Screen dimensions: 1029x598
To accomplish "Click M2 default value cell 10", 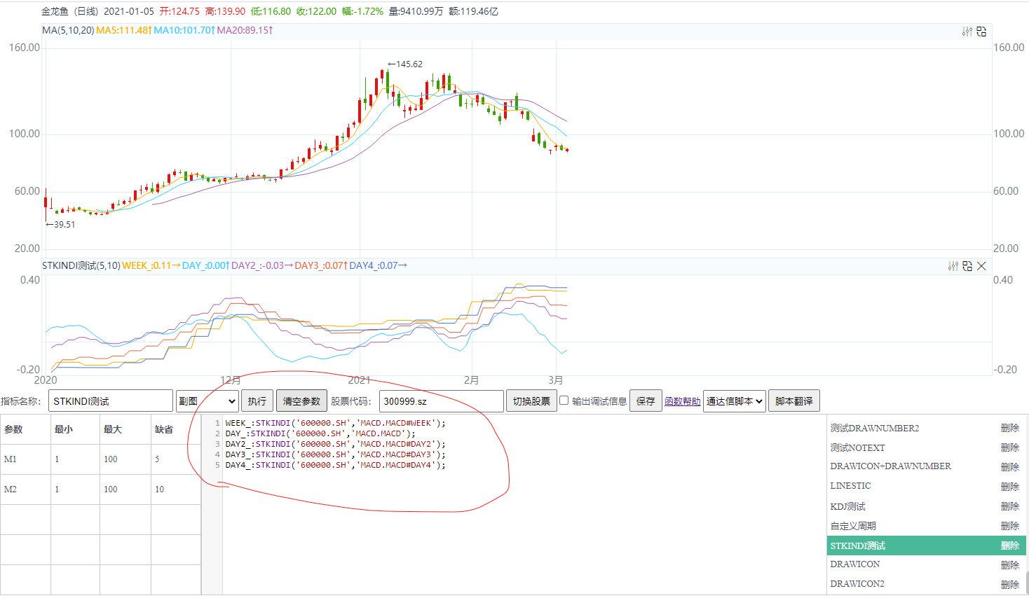I will coord(176,489).
